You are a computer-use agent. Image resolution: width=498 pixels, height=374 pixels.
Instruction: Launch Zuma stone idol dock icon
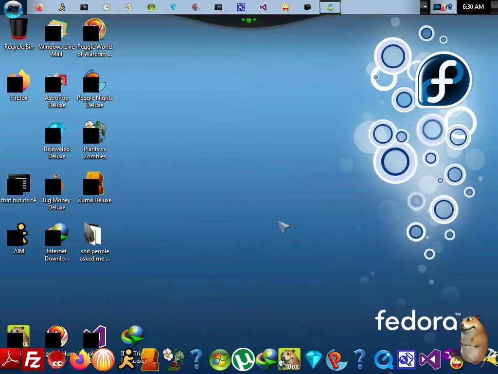point(150,360)
